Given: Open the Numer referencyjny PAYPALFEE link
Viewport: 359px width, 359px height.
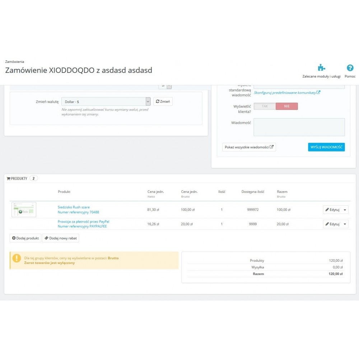Looking at the screenshot, I should tap(82, 227).
